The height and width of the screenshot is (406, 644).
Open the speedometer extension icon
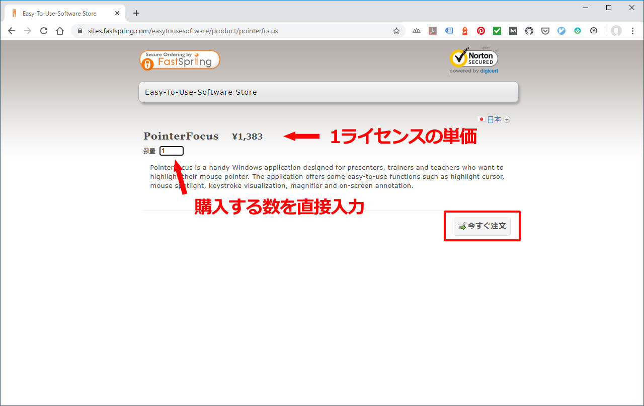pyautogui.click(x=594, y=31)
